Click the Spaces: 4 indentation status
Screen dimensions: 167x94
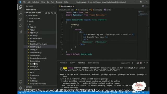(114, 93)
